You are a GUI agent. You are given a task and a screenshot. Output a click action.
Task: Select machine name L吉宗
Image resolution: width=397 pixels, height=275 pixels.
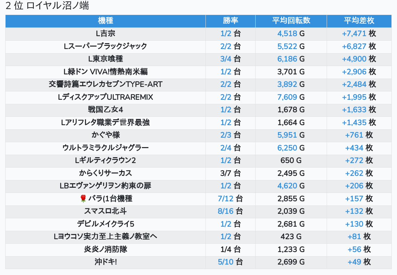[105, 33]
